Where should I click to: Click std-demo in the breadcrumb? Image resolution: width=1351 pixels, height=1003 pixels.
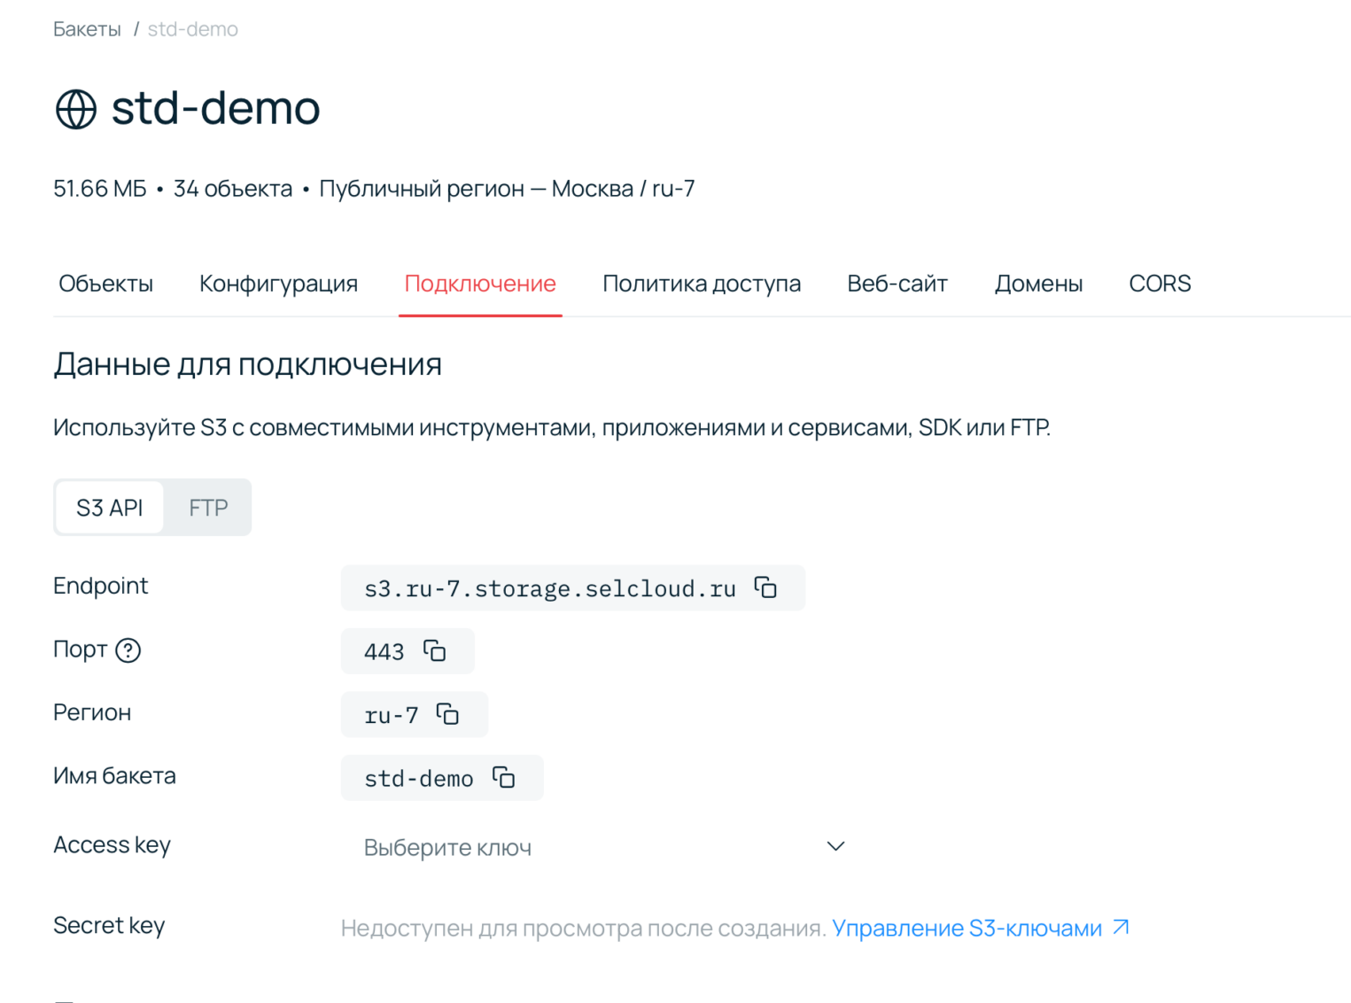point(192,29)
